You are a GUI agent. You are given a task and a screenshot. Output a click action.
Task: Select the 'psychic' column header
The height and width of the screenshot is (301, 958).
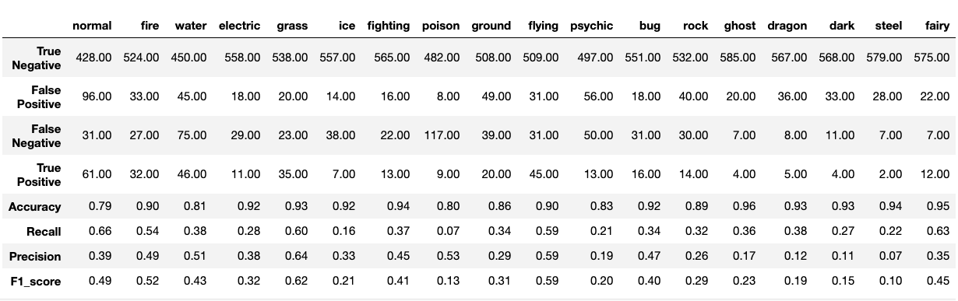pos(592,26)
